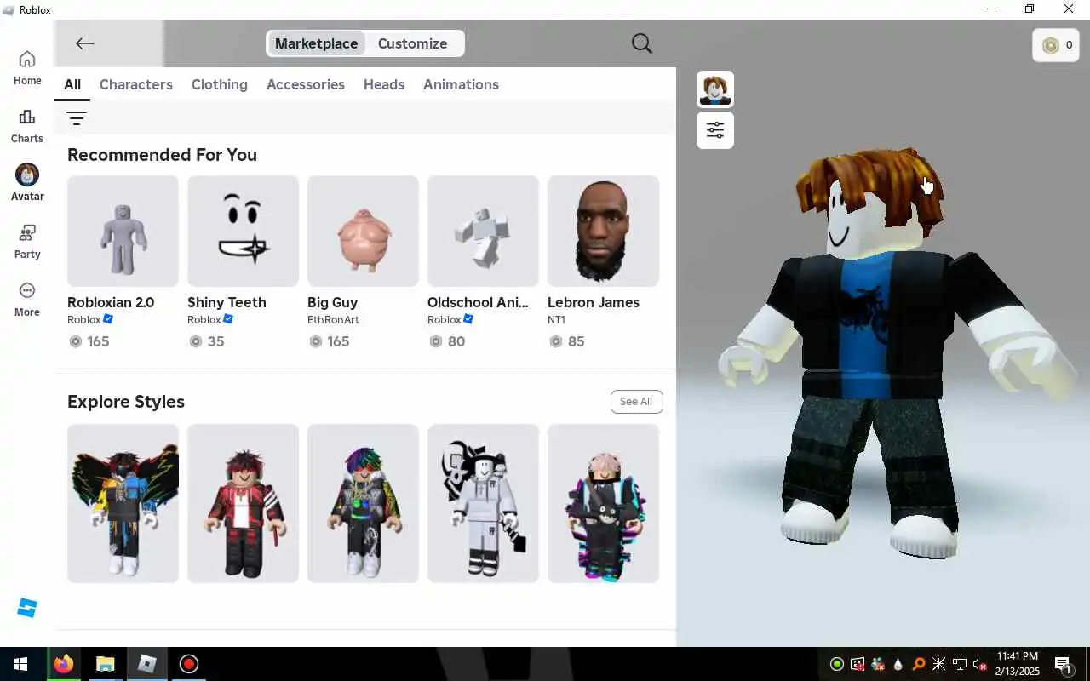Open avatar settings sliders icon

point(715,130)
